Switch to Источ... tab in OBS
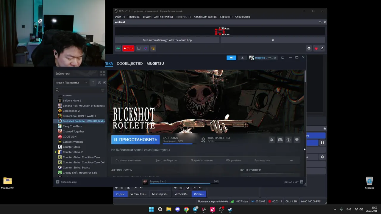The height and width of the screenshot is (214, 381). (x=199, y=194)
